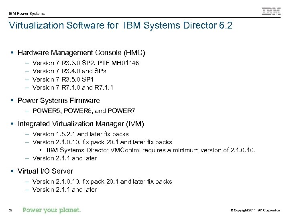Select 'POWER5, POWER6, and POWER7' line
Viewport: 289px width, 217px height.
[x=83, y=111]
